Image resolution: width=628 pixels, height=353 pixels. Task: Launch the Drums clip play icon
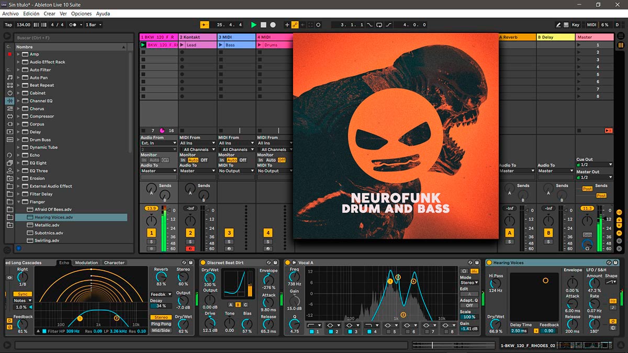[260, 45]
